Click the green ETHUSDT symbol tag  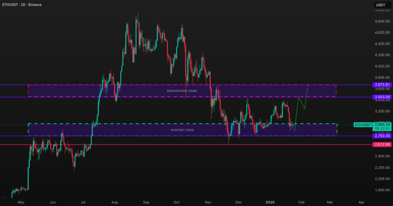(363, 125)
